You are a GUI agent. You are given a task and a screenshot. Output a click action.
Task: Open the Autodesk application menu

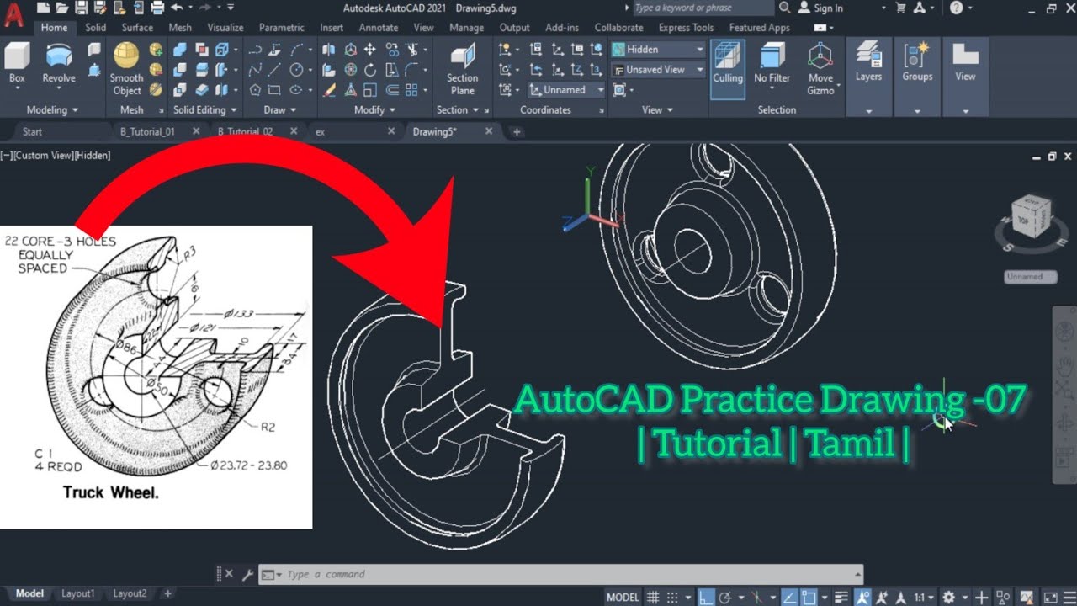click(x=13, y=14)
